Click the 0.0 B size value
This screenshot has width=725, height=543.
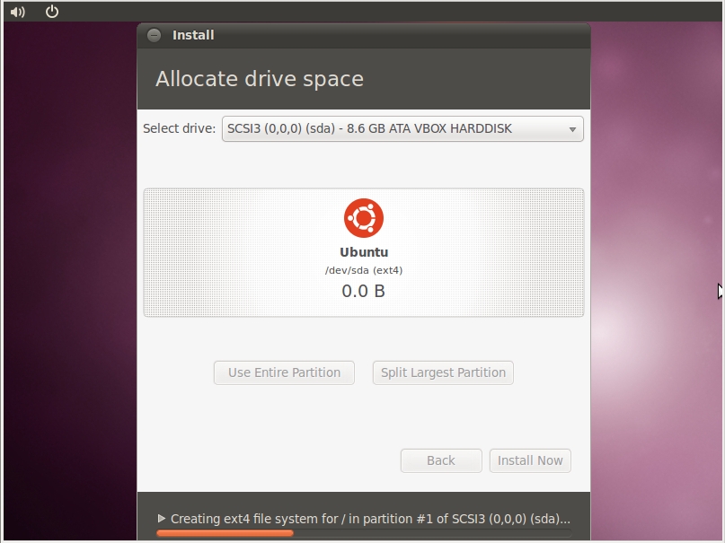pyautogui.click(x=364, y=291)
